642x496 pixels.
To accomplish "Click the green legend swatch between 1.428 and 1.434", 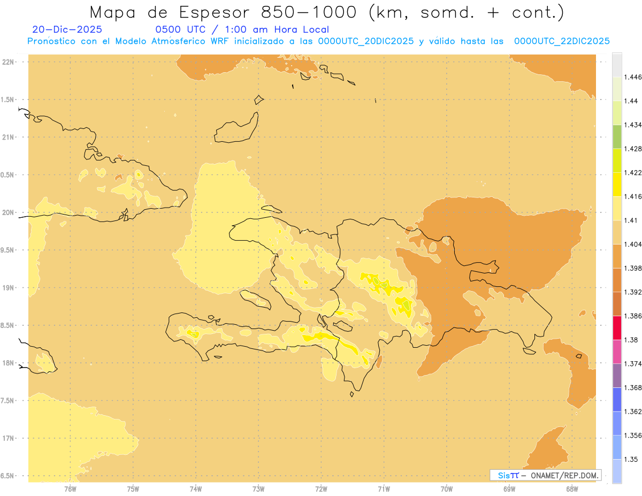I will click(617, 136).
